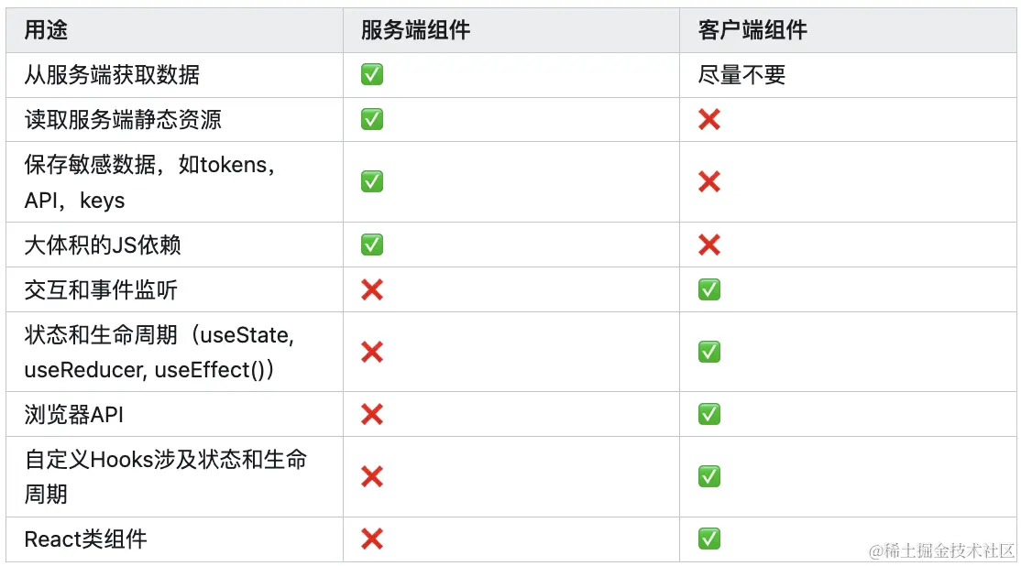Click the 稀土掘金技术社区 watermark
This screenshot has width=1021, height=566.
(942, 550)
